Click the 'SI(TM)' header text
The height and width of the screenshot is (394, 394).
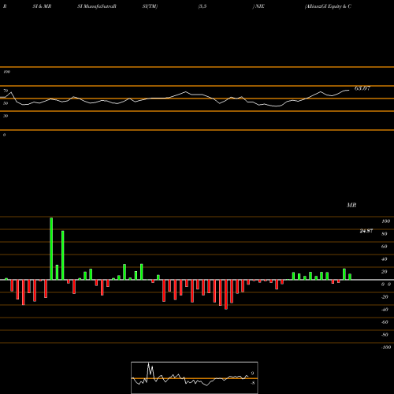[150, 6]
